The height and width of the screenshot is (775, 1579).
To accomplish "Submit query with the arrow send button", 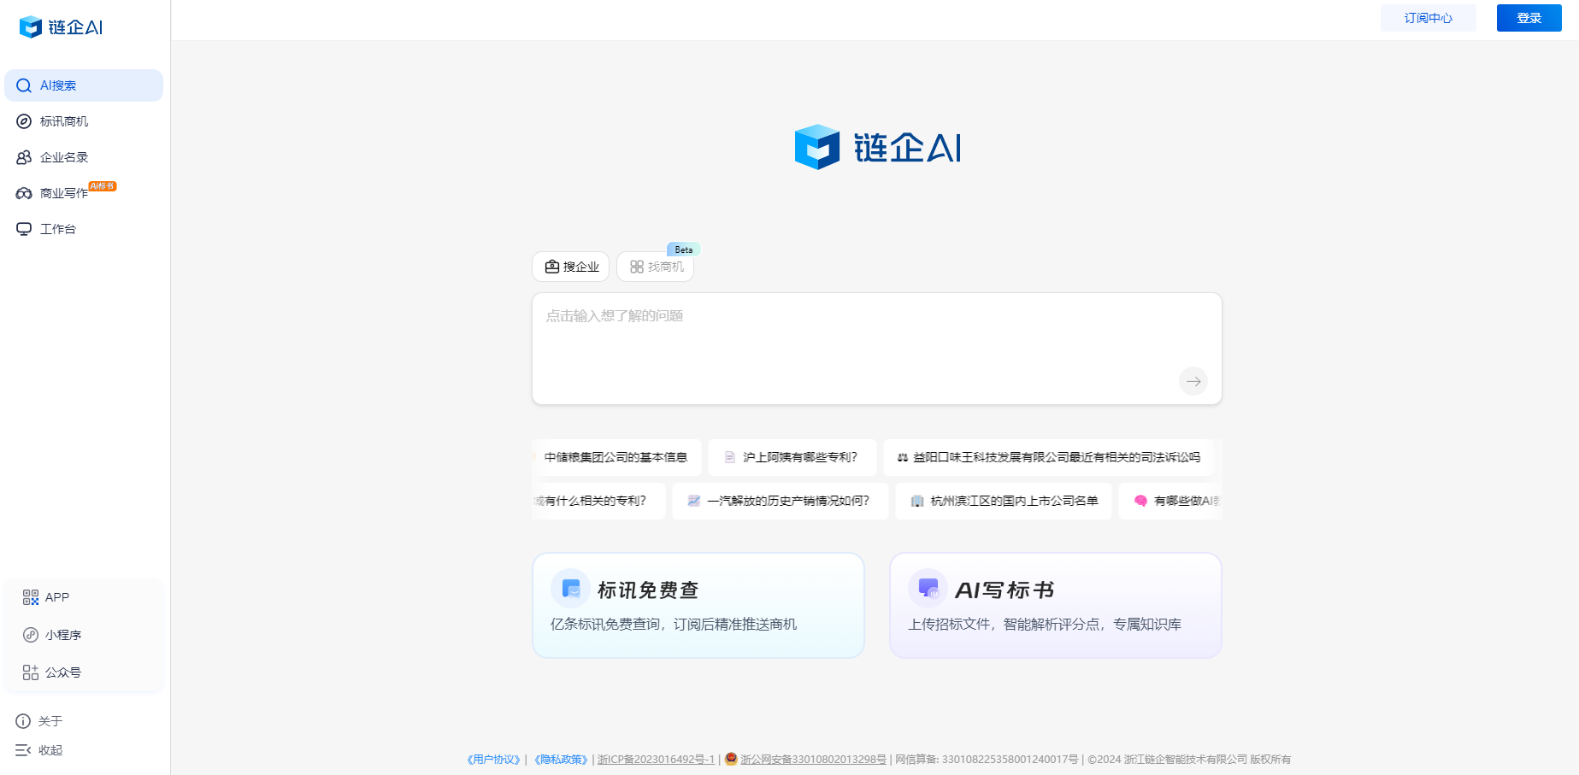I will coord(1193,381).
